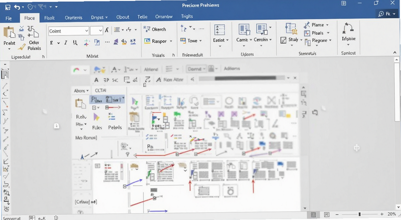Click the Σ symbol icon
Image resolution: width=401 pixels, height=220 pixels.
(52, 43)
